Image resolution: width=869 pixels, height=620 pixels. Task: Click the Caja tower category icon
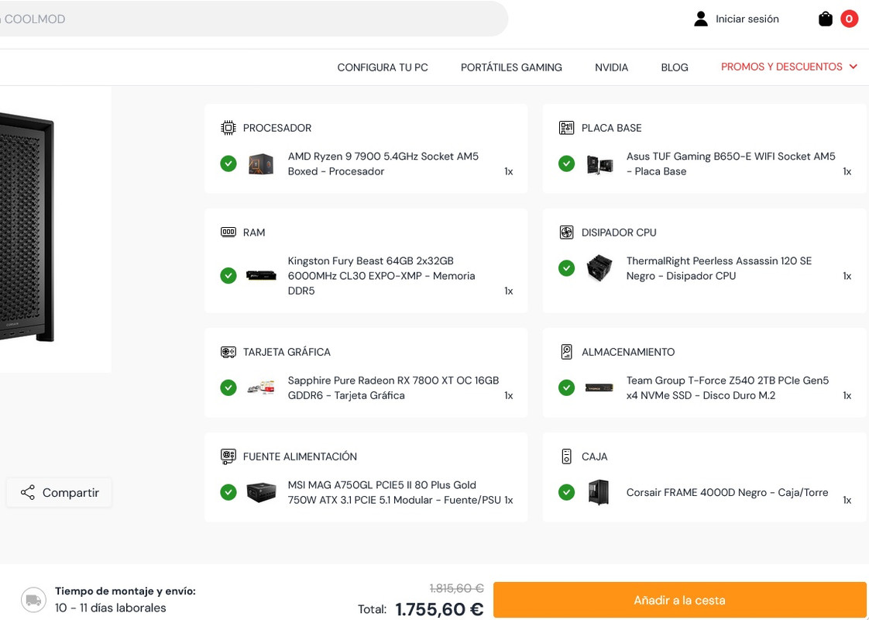pos(566,456)
